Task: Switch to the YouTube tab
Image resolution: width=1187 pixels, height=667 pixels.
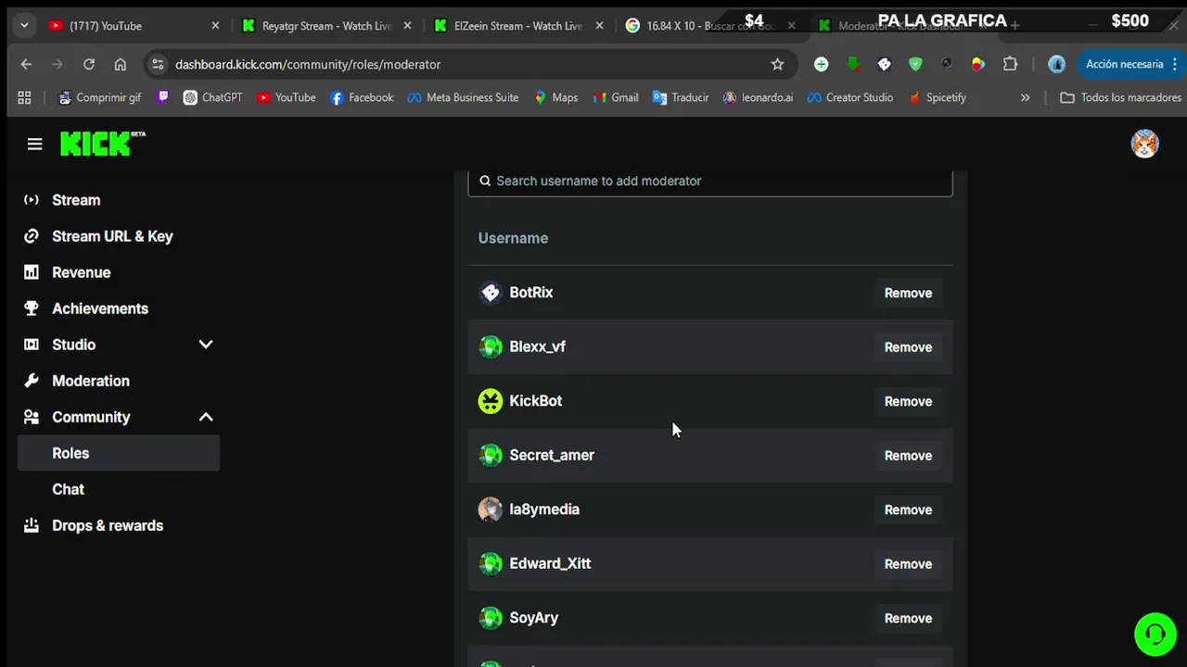Action: tap(134, 26)
